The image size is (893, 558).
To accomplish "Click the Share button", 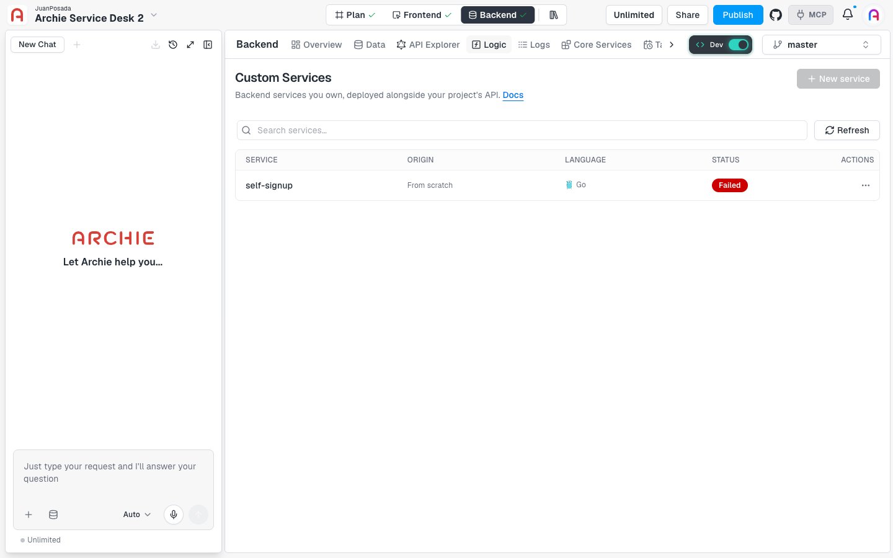I will [x=688, y=15].
